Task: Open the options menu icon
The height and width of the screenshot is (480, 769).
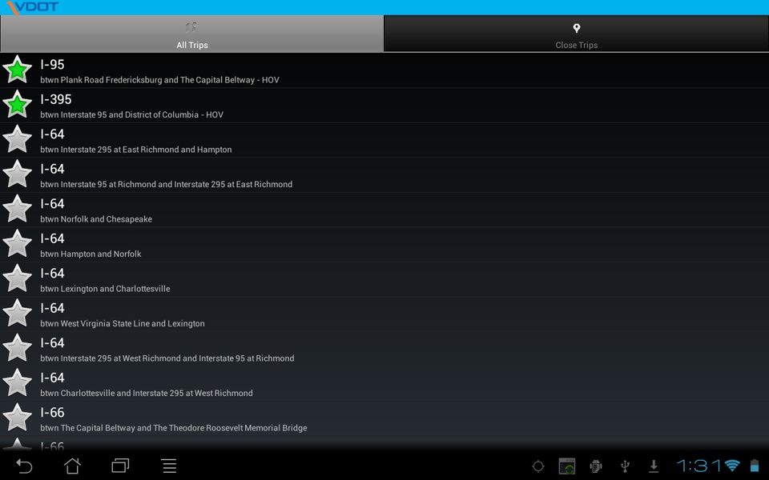Action: (x=169, y=466)
